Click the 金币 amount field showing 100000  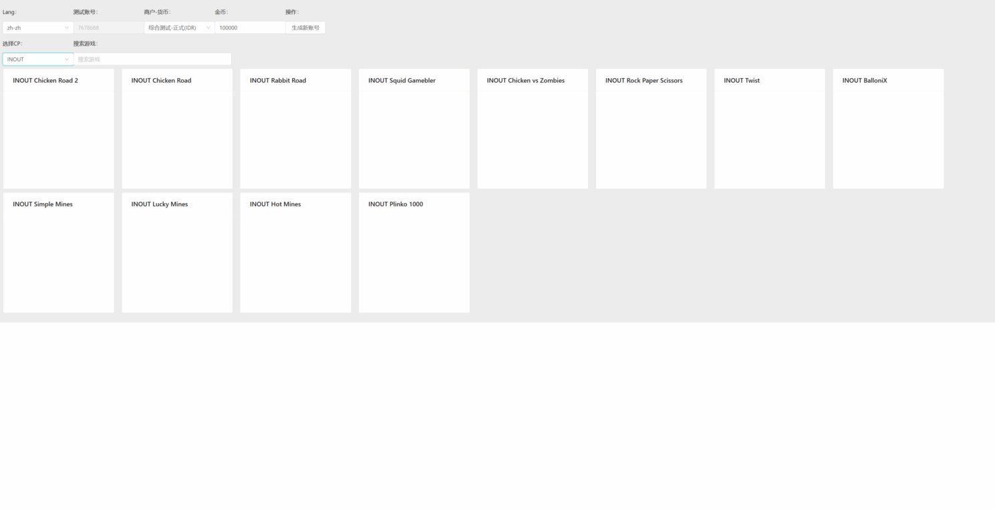tap(249, 27)
